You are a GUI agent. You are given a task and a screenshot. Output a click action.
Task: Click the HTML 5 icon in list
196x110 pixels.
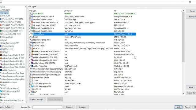coord(32,49)
